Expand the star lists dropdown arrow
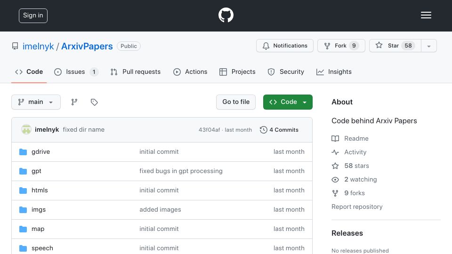The image size is (452, 254). click(428, 46)
